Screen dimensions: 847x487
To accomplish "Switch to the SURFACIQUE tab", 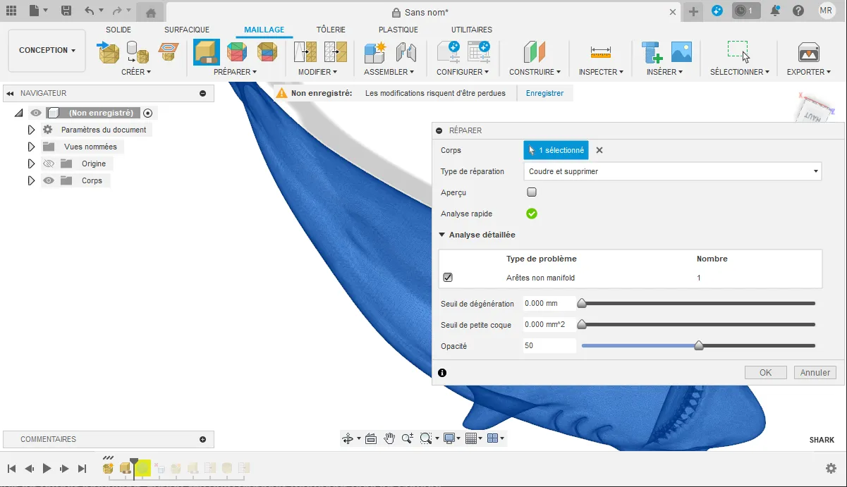I will pyautogui.click(x=187, y=30).
